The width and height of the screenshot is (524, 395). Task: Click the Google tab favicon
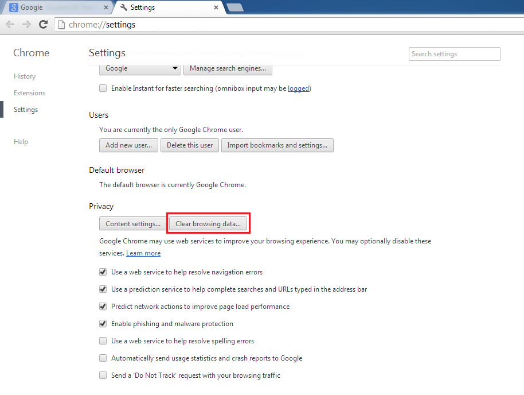[14, 7]
